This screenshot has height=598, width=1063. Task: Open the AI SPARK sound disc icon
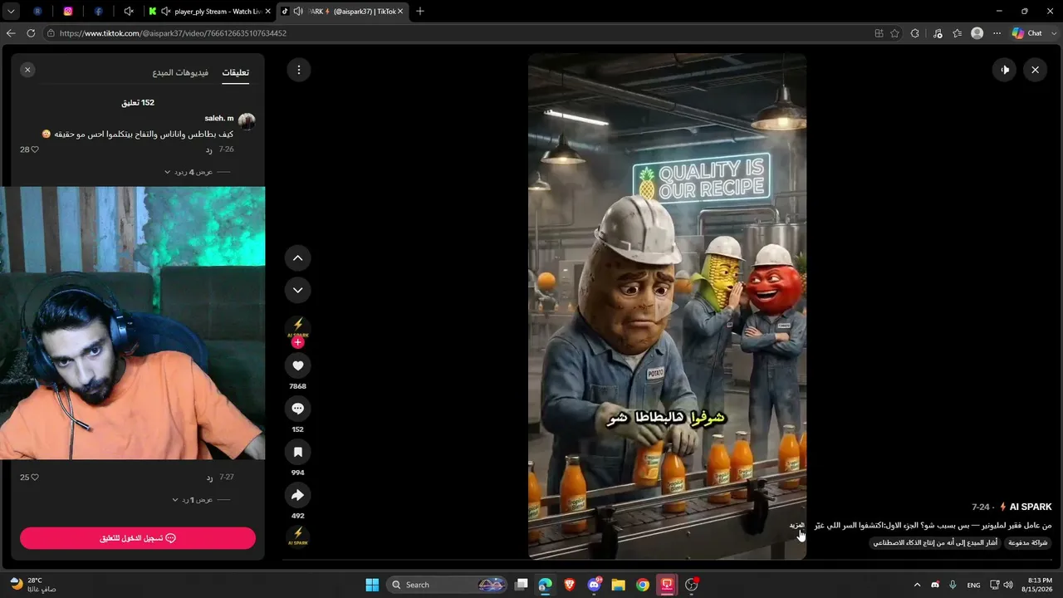[x=298, y=537]
